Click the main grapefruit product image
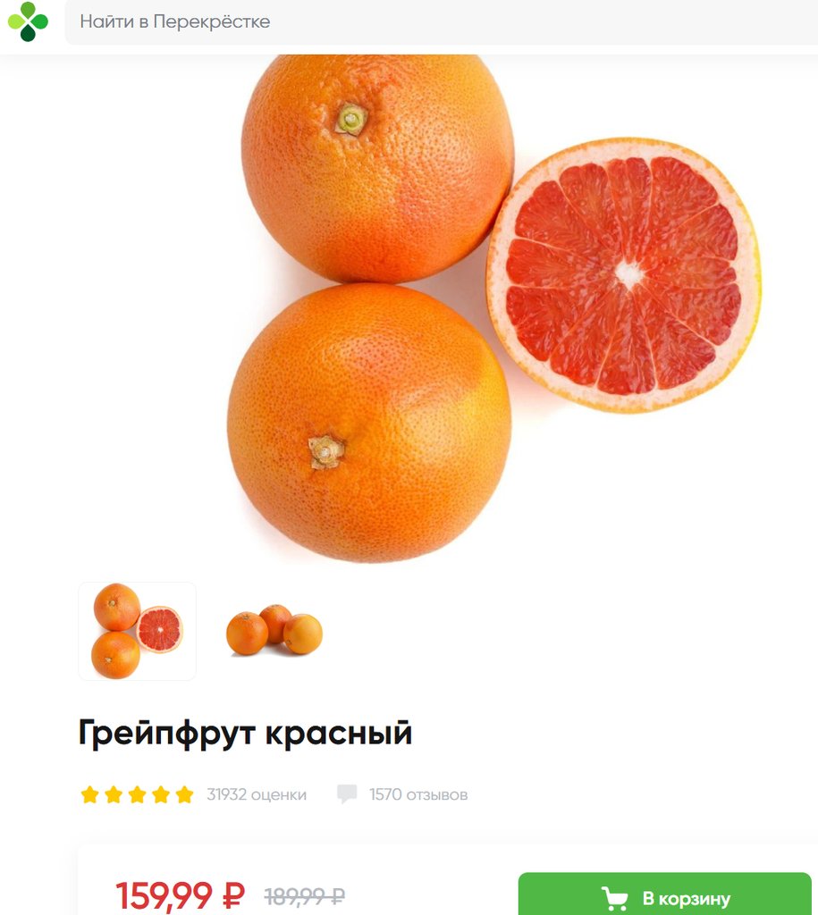This screenshot has width=818, height=915. click(x=494, y=308)
